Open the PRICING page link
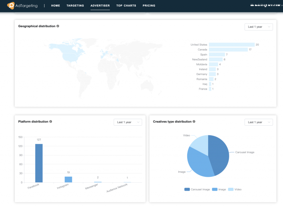283x208 pixels. coord(149,6)
